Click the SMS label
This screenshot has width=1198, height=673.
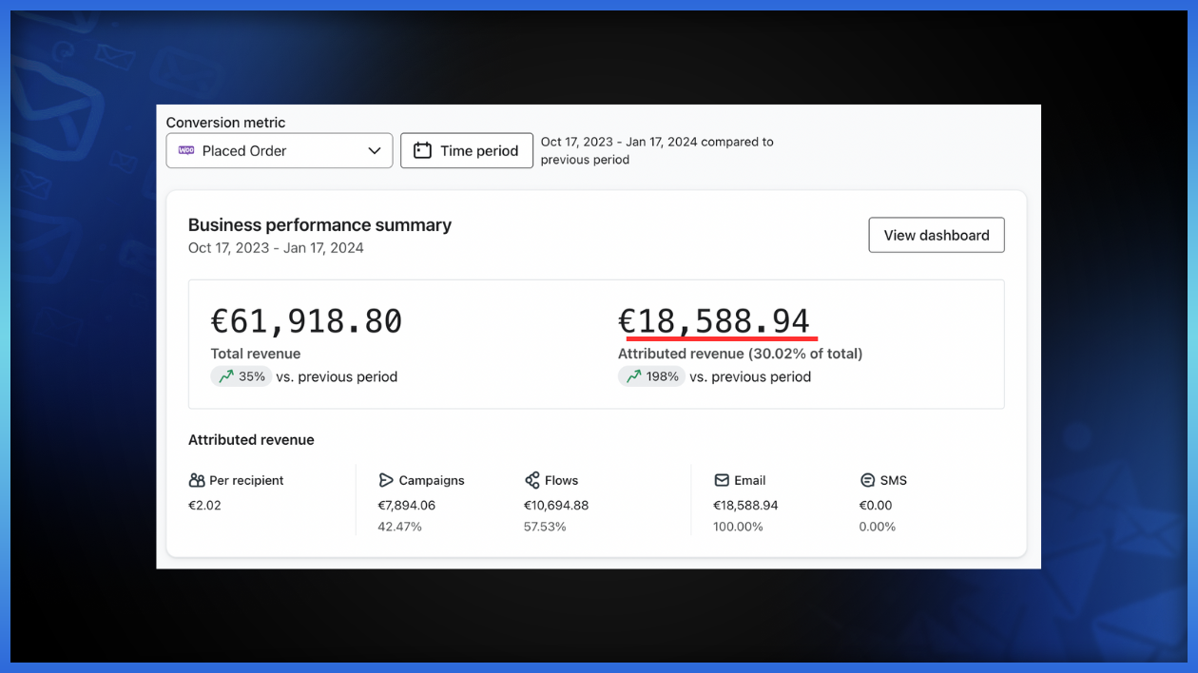894,480
